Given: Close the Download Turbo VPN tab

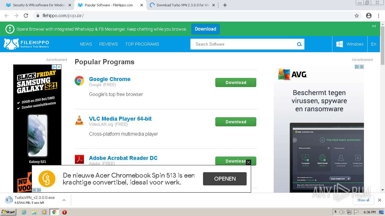Looking at the screenshot, I should [214, 5].
